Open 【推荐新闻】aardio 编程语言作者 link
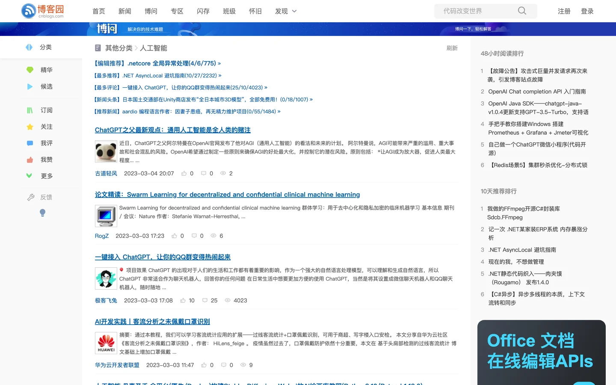 (187, 112)
